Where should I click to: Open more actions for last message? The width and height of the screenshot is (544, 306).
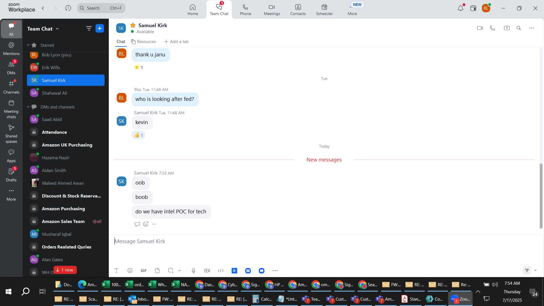[154, 224]
